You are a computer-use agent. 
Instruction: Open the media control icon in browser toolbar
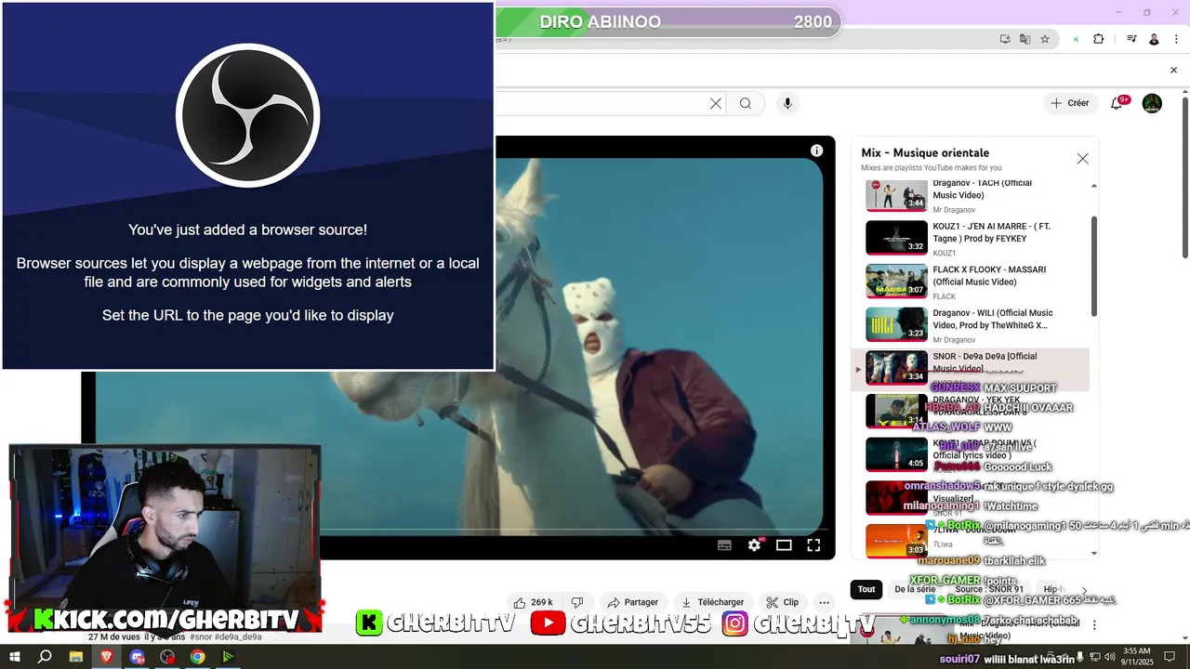(1131, 39)
